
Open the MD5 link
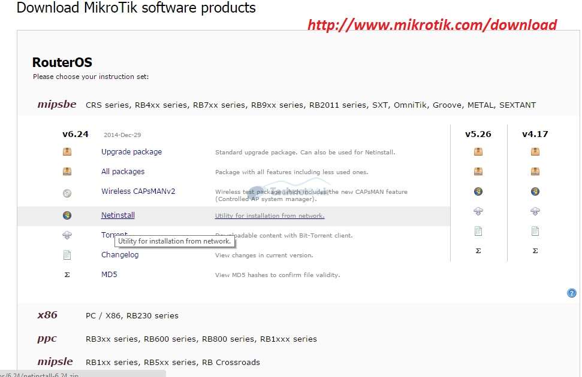(109, 275)
